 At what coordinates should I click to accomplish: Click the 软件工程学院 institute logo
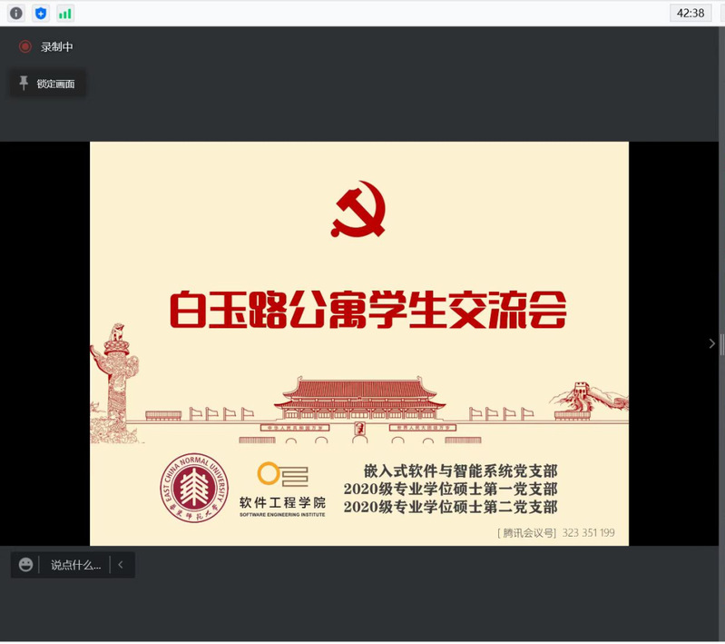point(281,490)
